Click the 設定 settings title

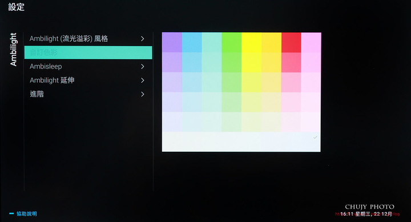pyautogui.click(x=16, y=7)
